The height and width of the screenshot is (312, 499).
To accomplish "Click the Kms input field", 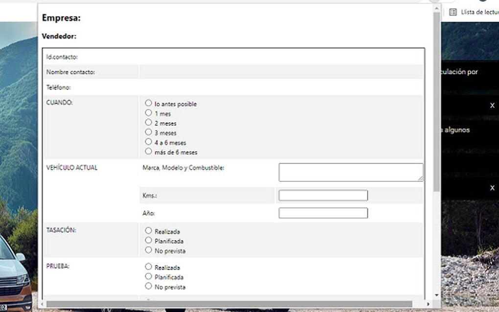I will point(323,195).
